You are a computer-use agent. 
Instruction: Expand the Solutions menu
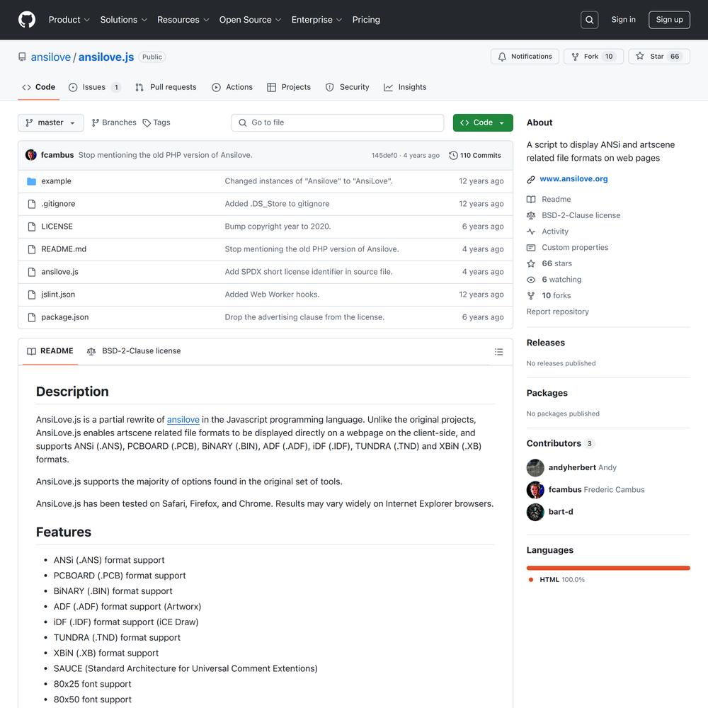click(124, 20)
